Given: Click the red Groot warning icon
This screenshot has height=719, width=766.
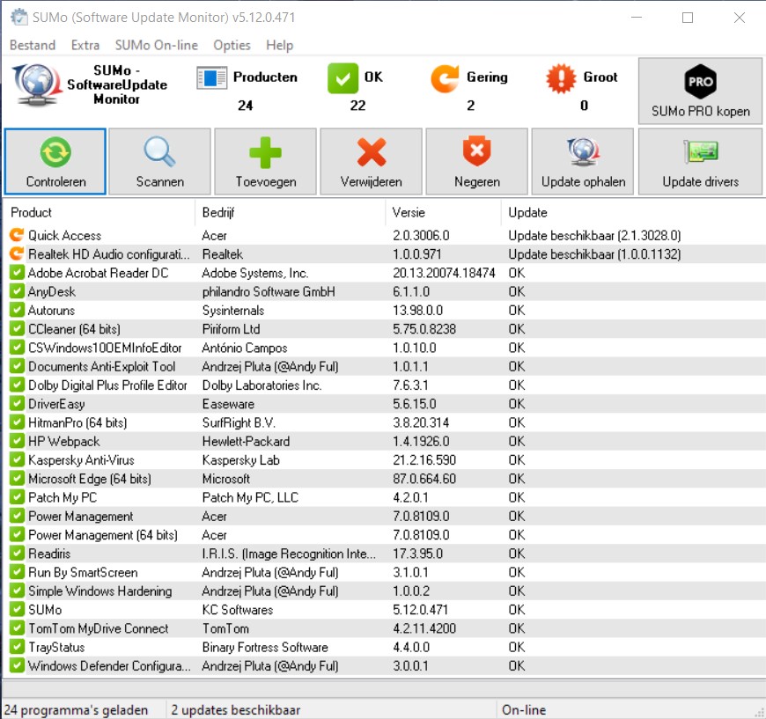Looking at the screenshot, I should coord(561,78).
